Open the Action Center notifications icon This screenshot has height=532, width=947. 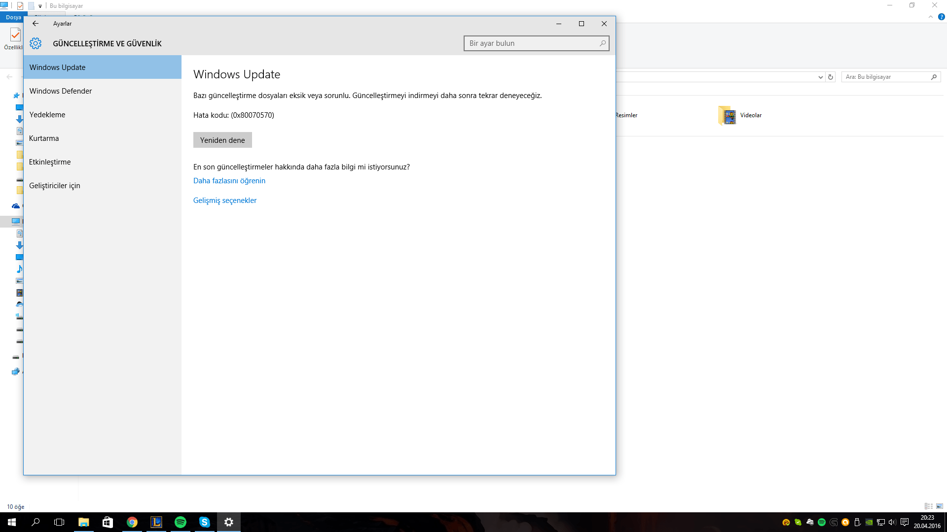click(x=905, y=522)
